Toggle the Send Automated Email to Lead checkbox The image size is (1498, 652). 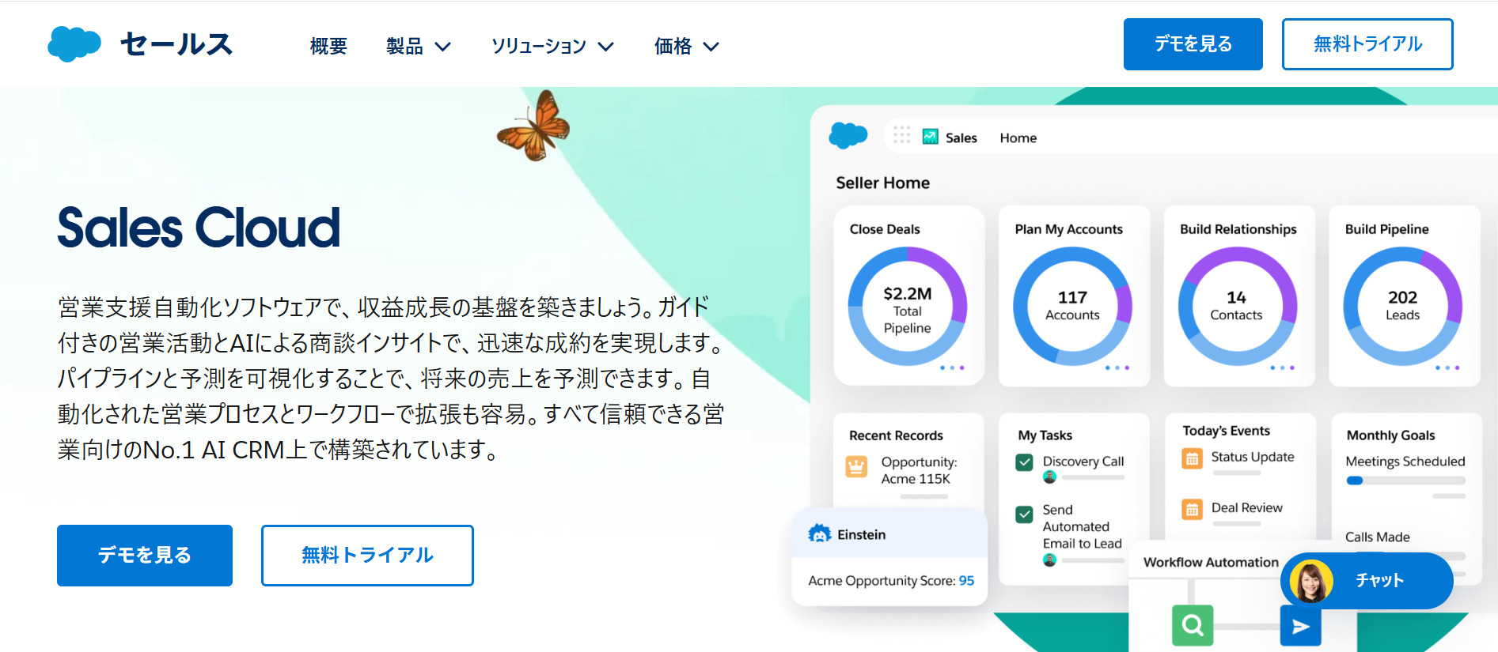tap(1025, 514)
